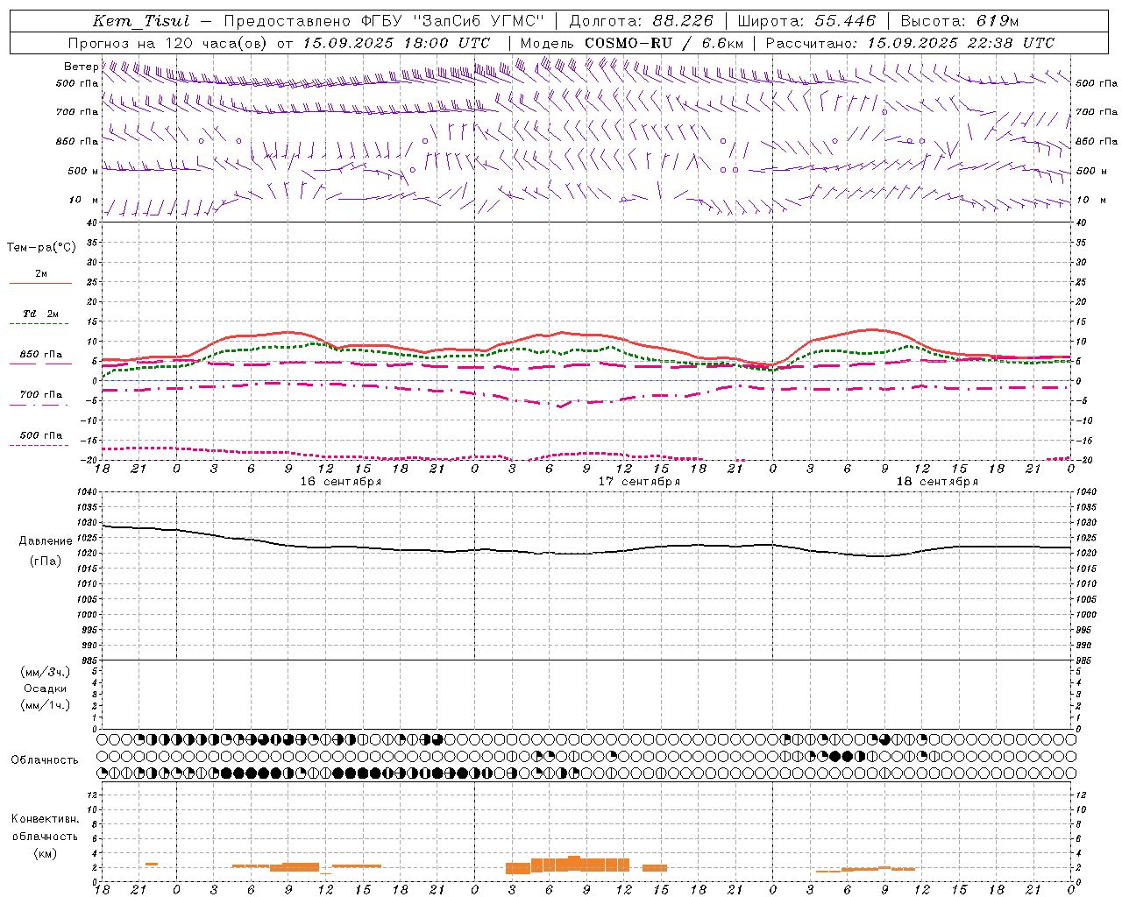Click the '16 сентября' date label
The width and height of the screenshot is (1122, 897).
tap(341, 482)
